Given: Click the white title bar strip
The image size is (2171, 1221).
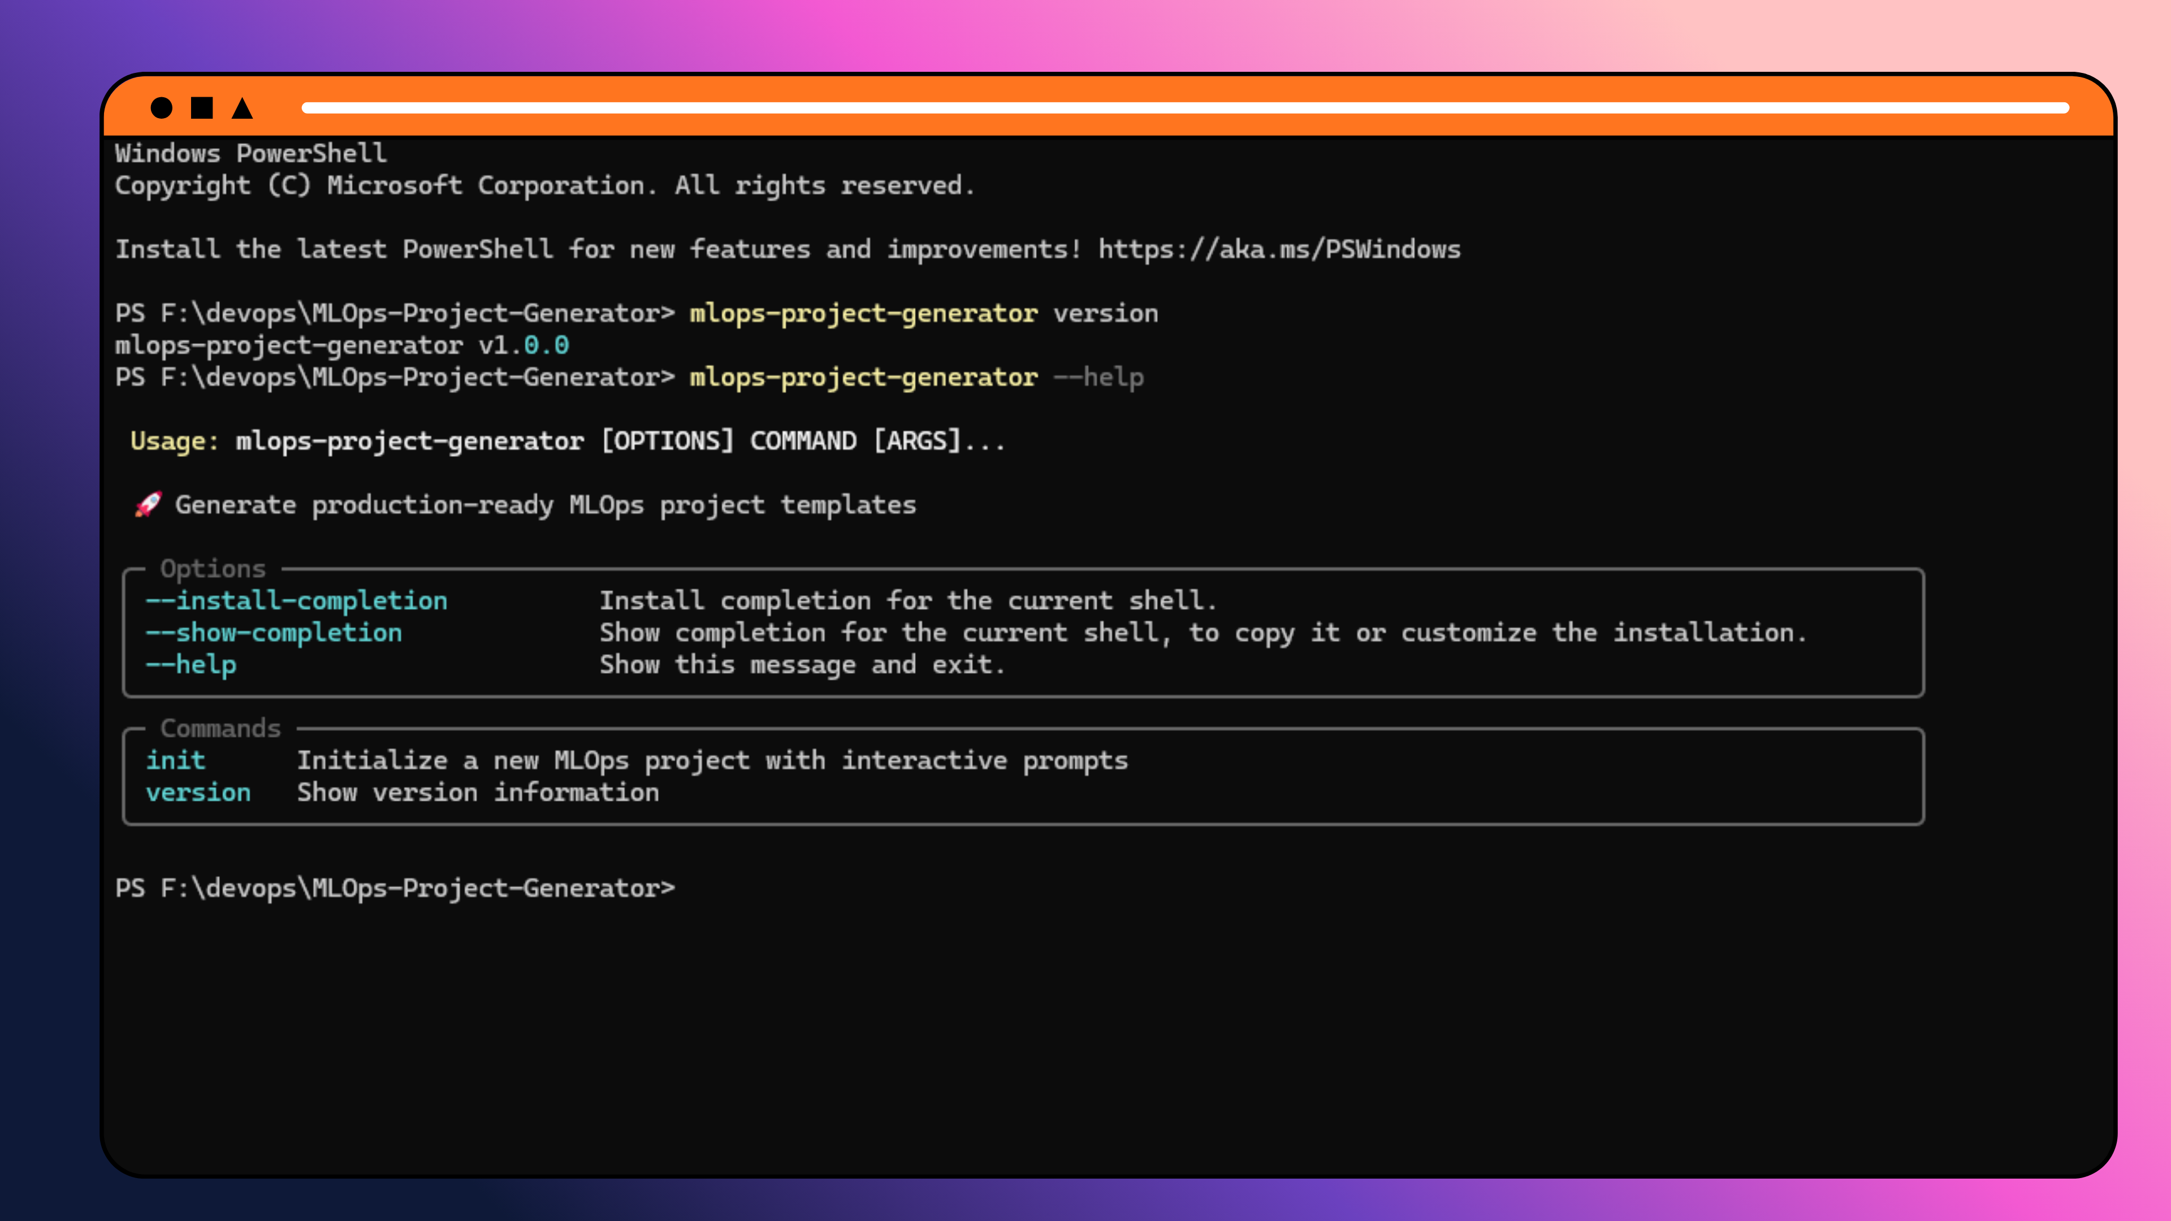Looking at the screenshot, I should click(x=1184, y=108).
